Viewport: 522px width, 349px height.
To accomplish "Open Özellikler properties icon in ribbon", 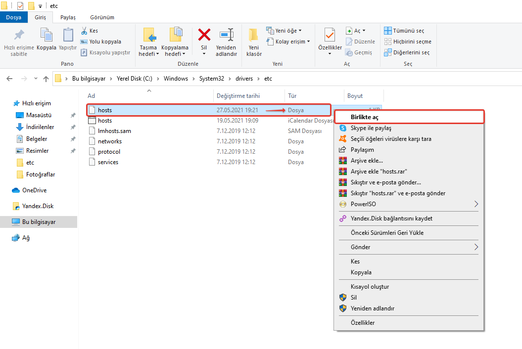I will click(330, 36).
